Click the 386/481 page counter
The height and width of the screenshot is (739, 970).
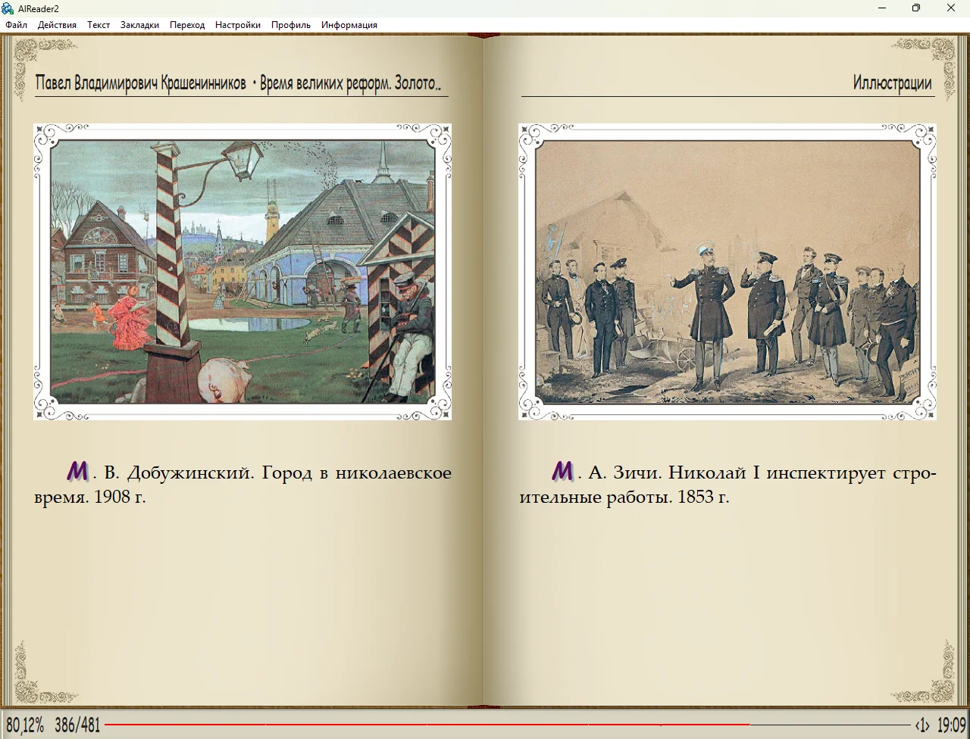pyautogui.click(x=77, y=725)
